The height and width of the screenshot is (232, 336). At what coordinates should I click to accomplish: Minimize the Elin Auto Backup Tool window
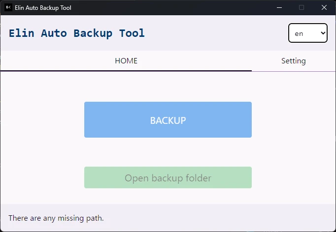[x=279, y=8]
